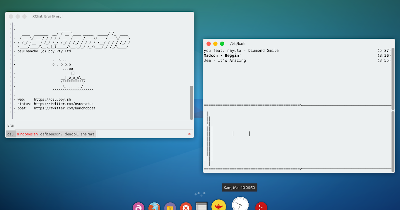The image size is (400, 210).
Task: Click the XChat message input field
Action: point(104,125)
